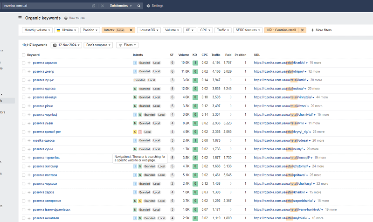373x222 pixels.
Task: Remove the Intents: Local filter
Action: tap(131, 30)
